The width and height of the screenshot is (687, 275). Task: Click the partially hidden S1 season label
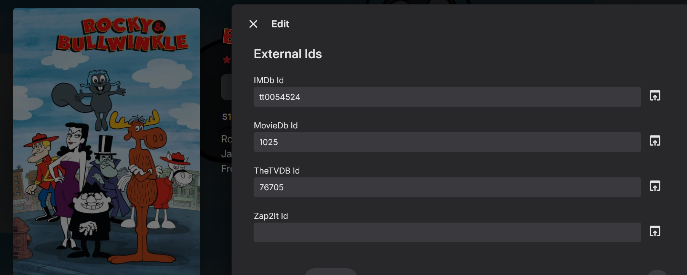tap(227, 117)
